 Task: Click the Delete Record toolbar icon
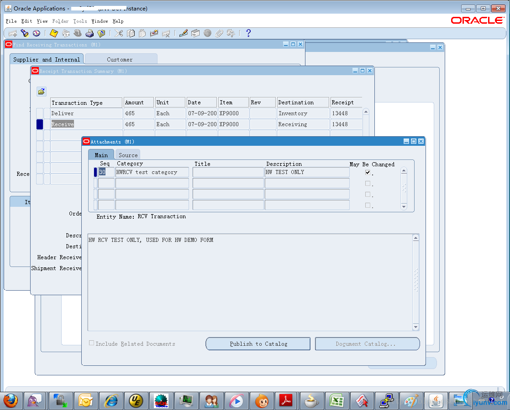[166, 33]
